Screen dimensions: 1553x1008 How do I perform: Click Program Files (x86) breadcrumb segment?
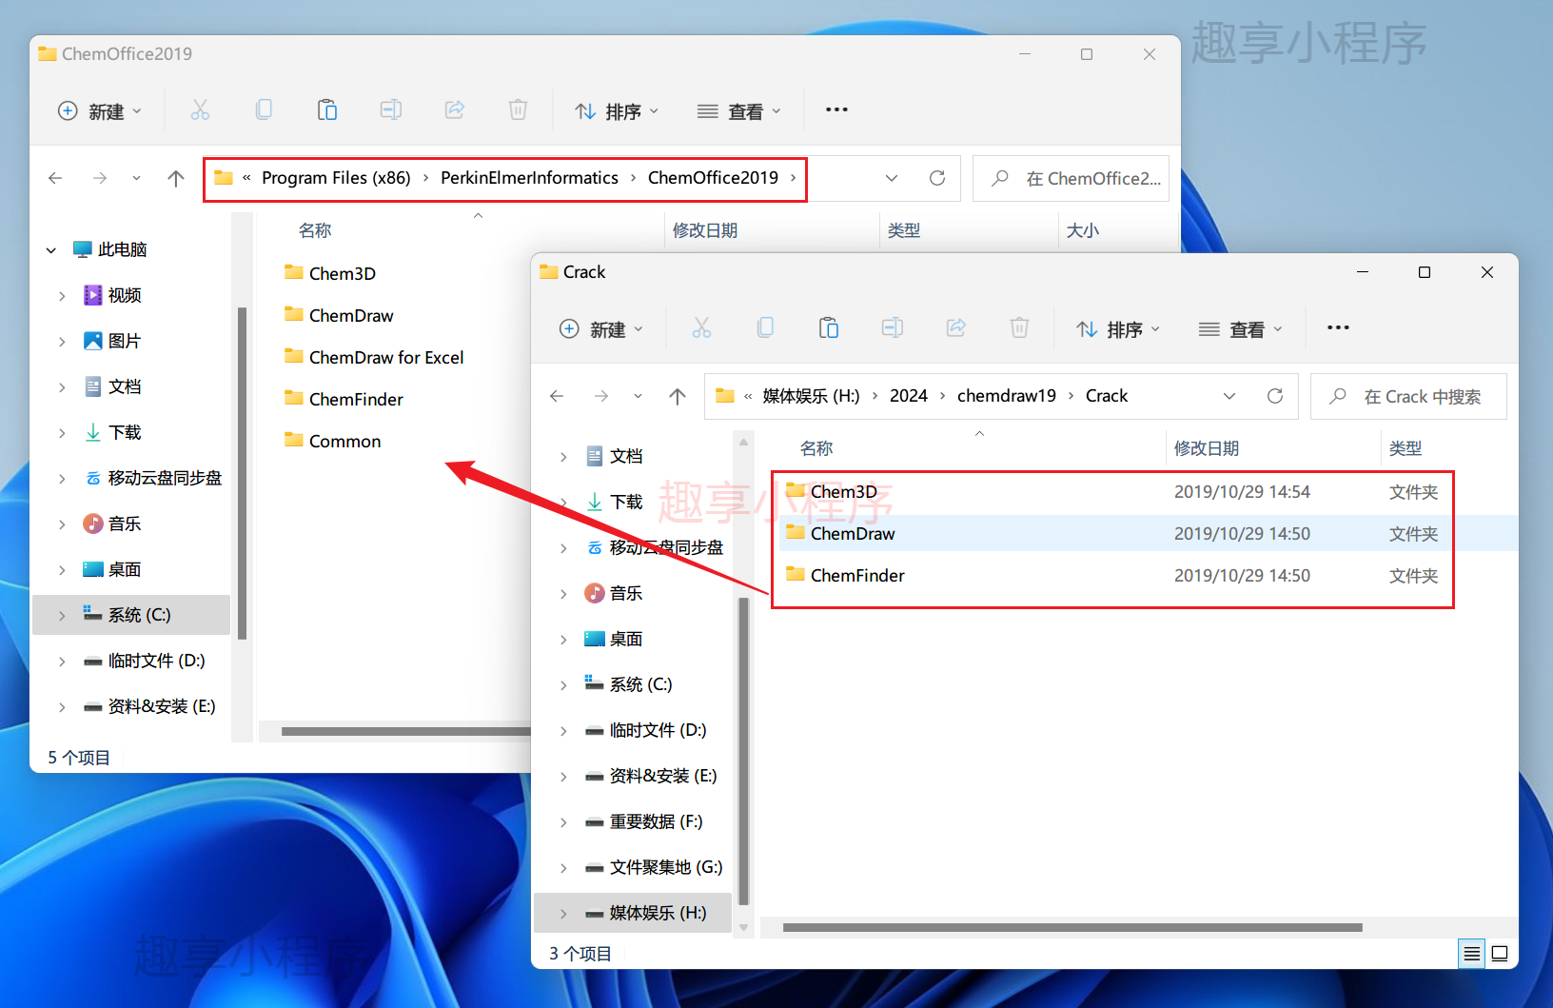pyautogui.click(x=336, y=178)
